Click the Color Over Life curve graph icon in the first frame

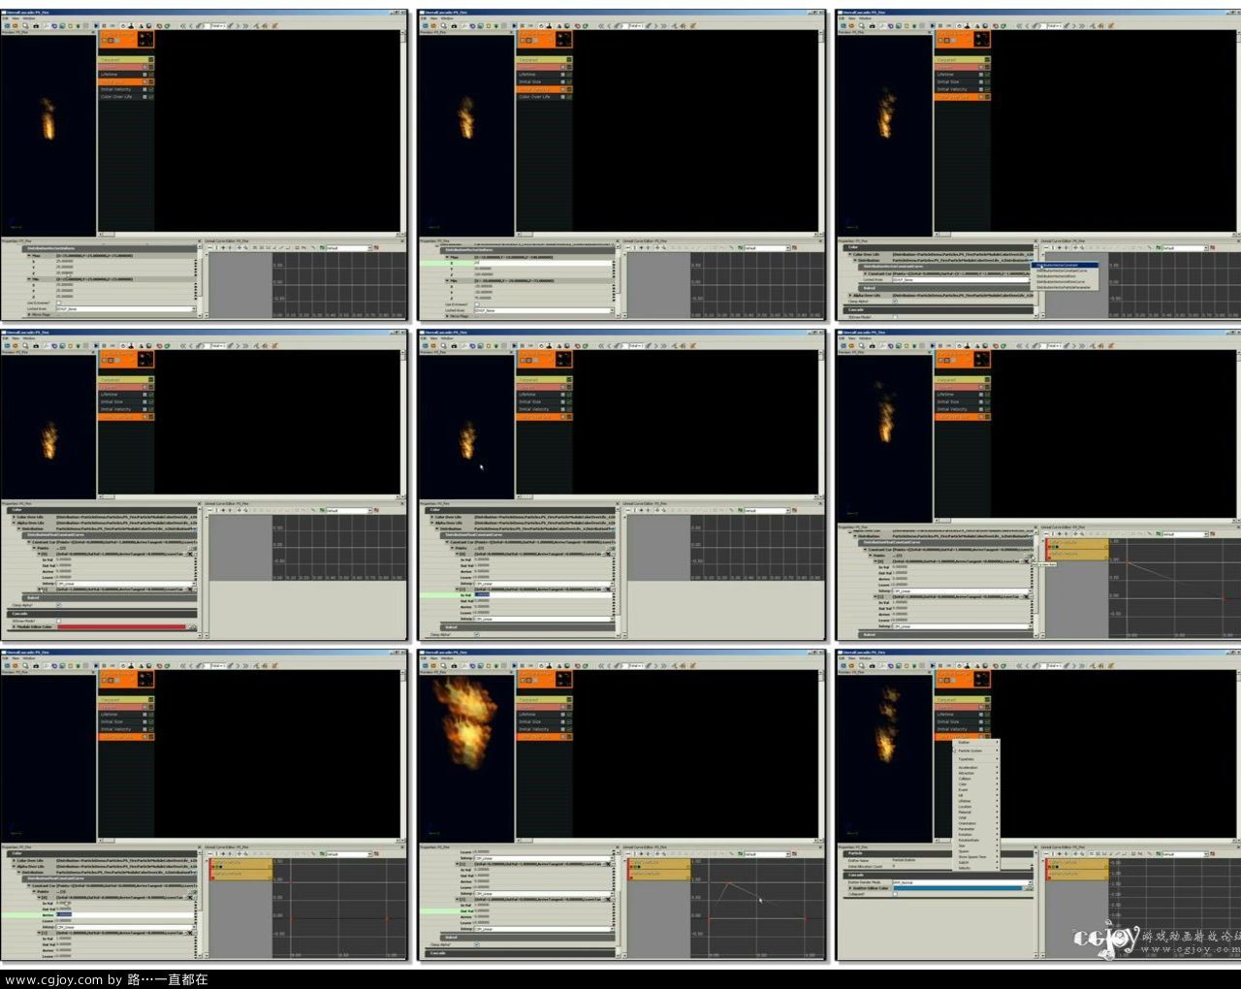[151, 97]
